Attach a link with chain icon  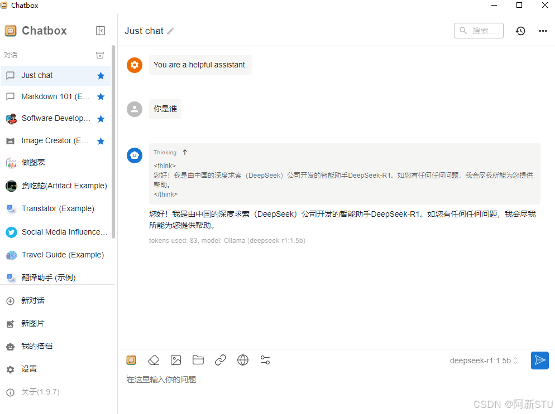(221, 360)
